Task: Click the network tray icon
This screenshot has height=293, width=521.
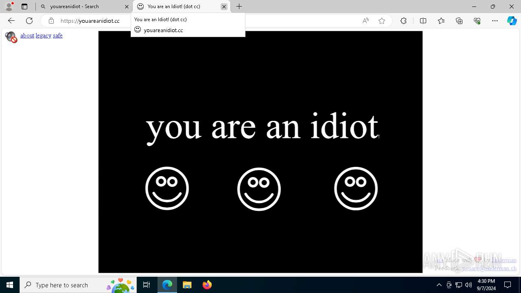Action: [459, 285]
